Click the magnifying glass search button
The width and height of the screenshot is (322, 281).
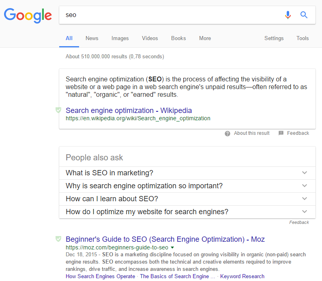tap(304, 15)
